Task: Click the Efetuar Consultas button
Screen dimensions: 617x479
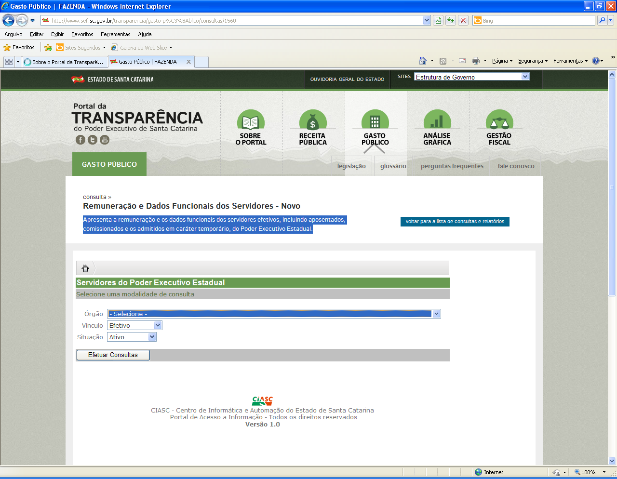Action: coord(113,355)
